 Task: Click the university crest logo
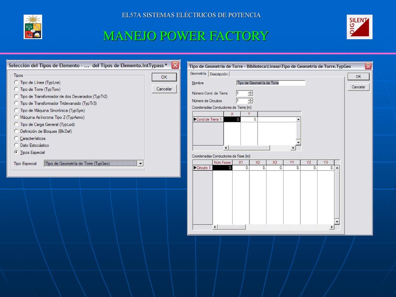click(x=33, y=27)
